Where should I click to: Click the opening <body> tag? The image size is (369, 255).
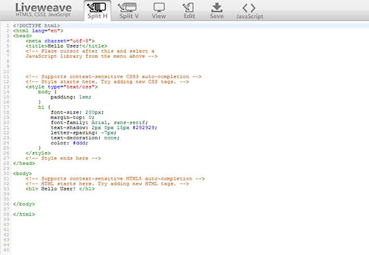[22, 174]
